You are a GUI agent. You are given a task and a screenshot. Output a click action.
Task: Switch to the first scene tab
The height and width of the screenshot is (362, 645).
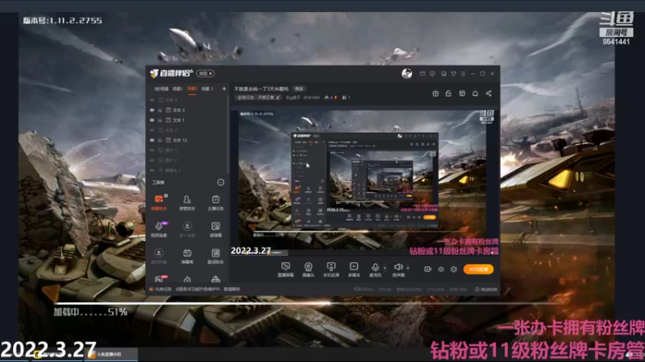[162, 88]
